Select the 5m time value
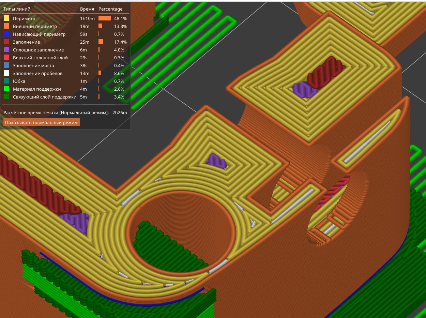This screenshot has width=426, height=318. tap(83, 97)
